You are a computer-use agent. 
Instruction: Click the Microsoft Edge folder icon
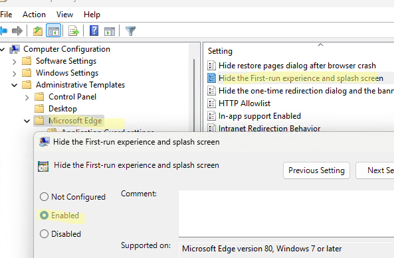click(x=39, y=121)
